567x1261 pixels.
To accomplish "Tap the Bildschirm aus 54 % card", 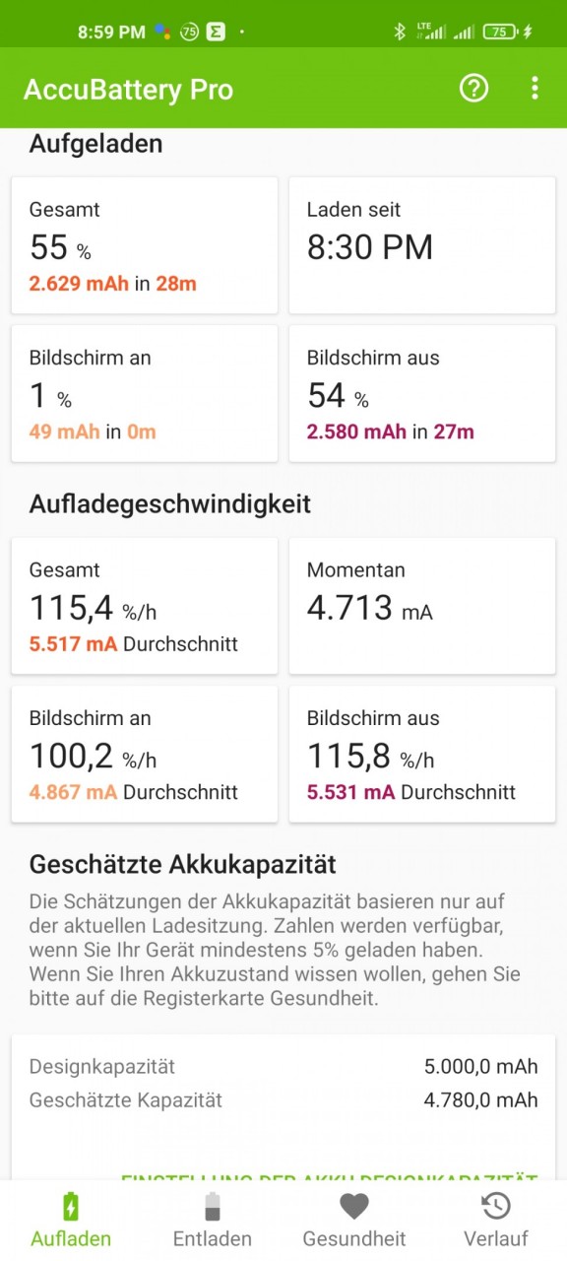I will click(x=422, y=393).
